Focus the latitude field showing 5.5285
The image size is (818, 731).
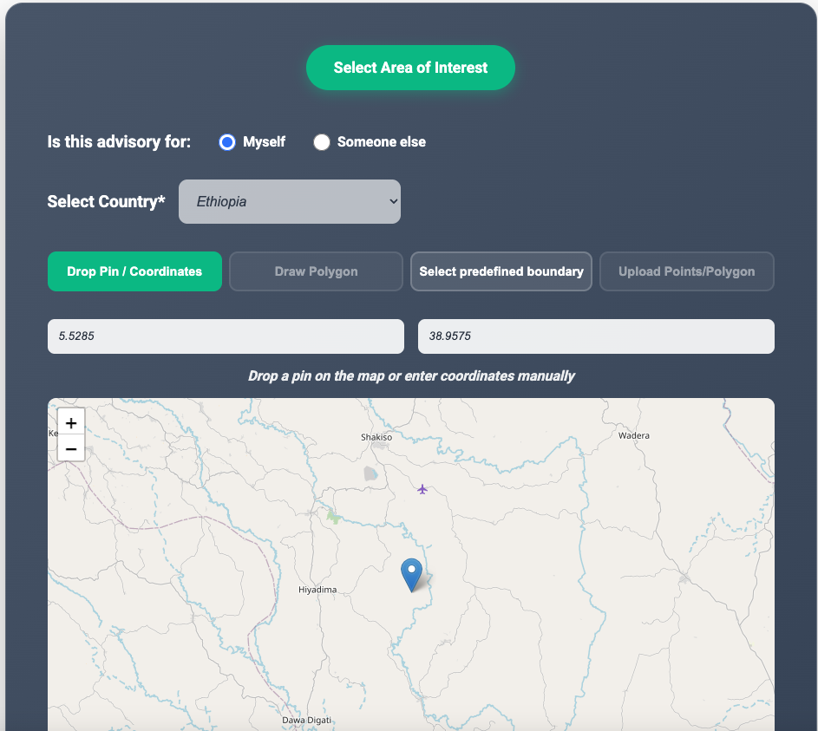click(x=226, y=336)
